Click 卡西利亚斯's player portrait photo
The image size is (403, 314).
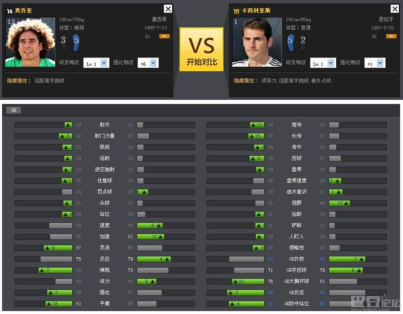pos(257,42)
